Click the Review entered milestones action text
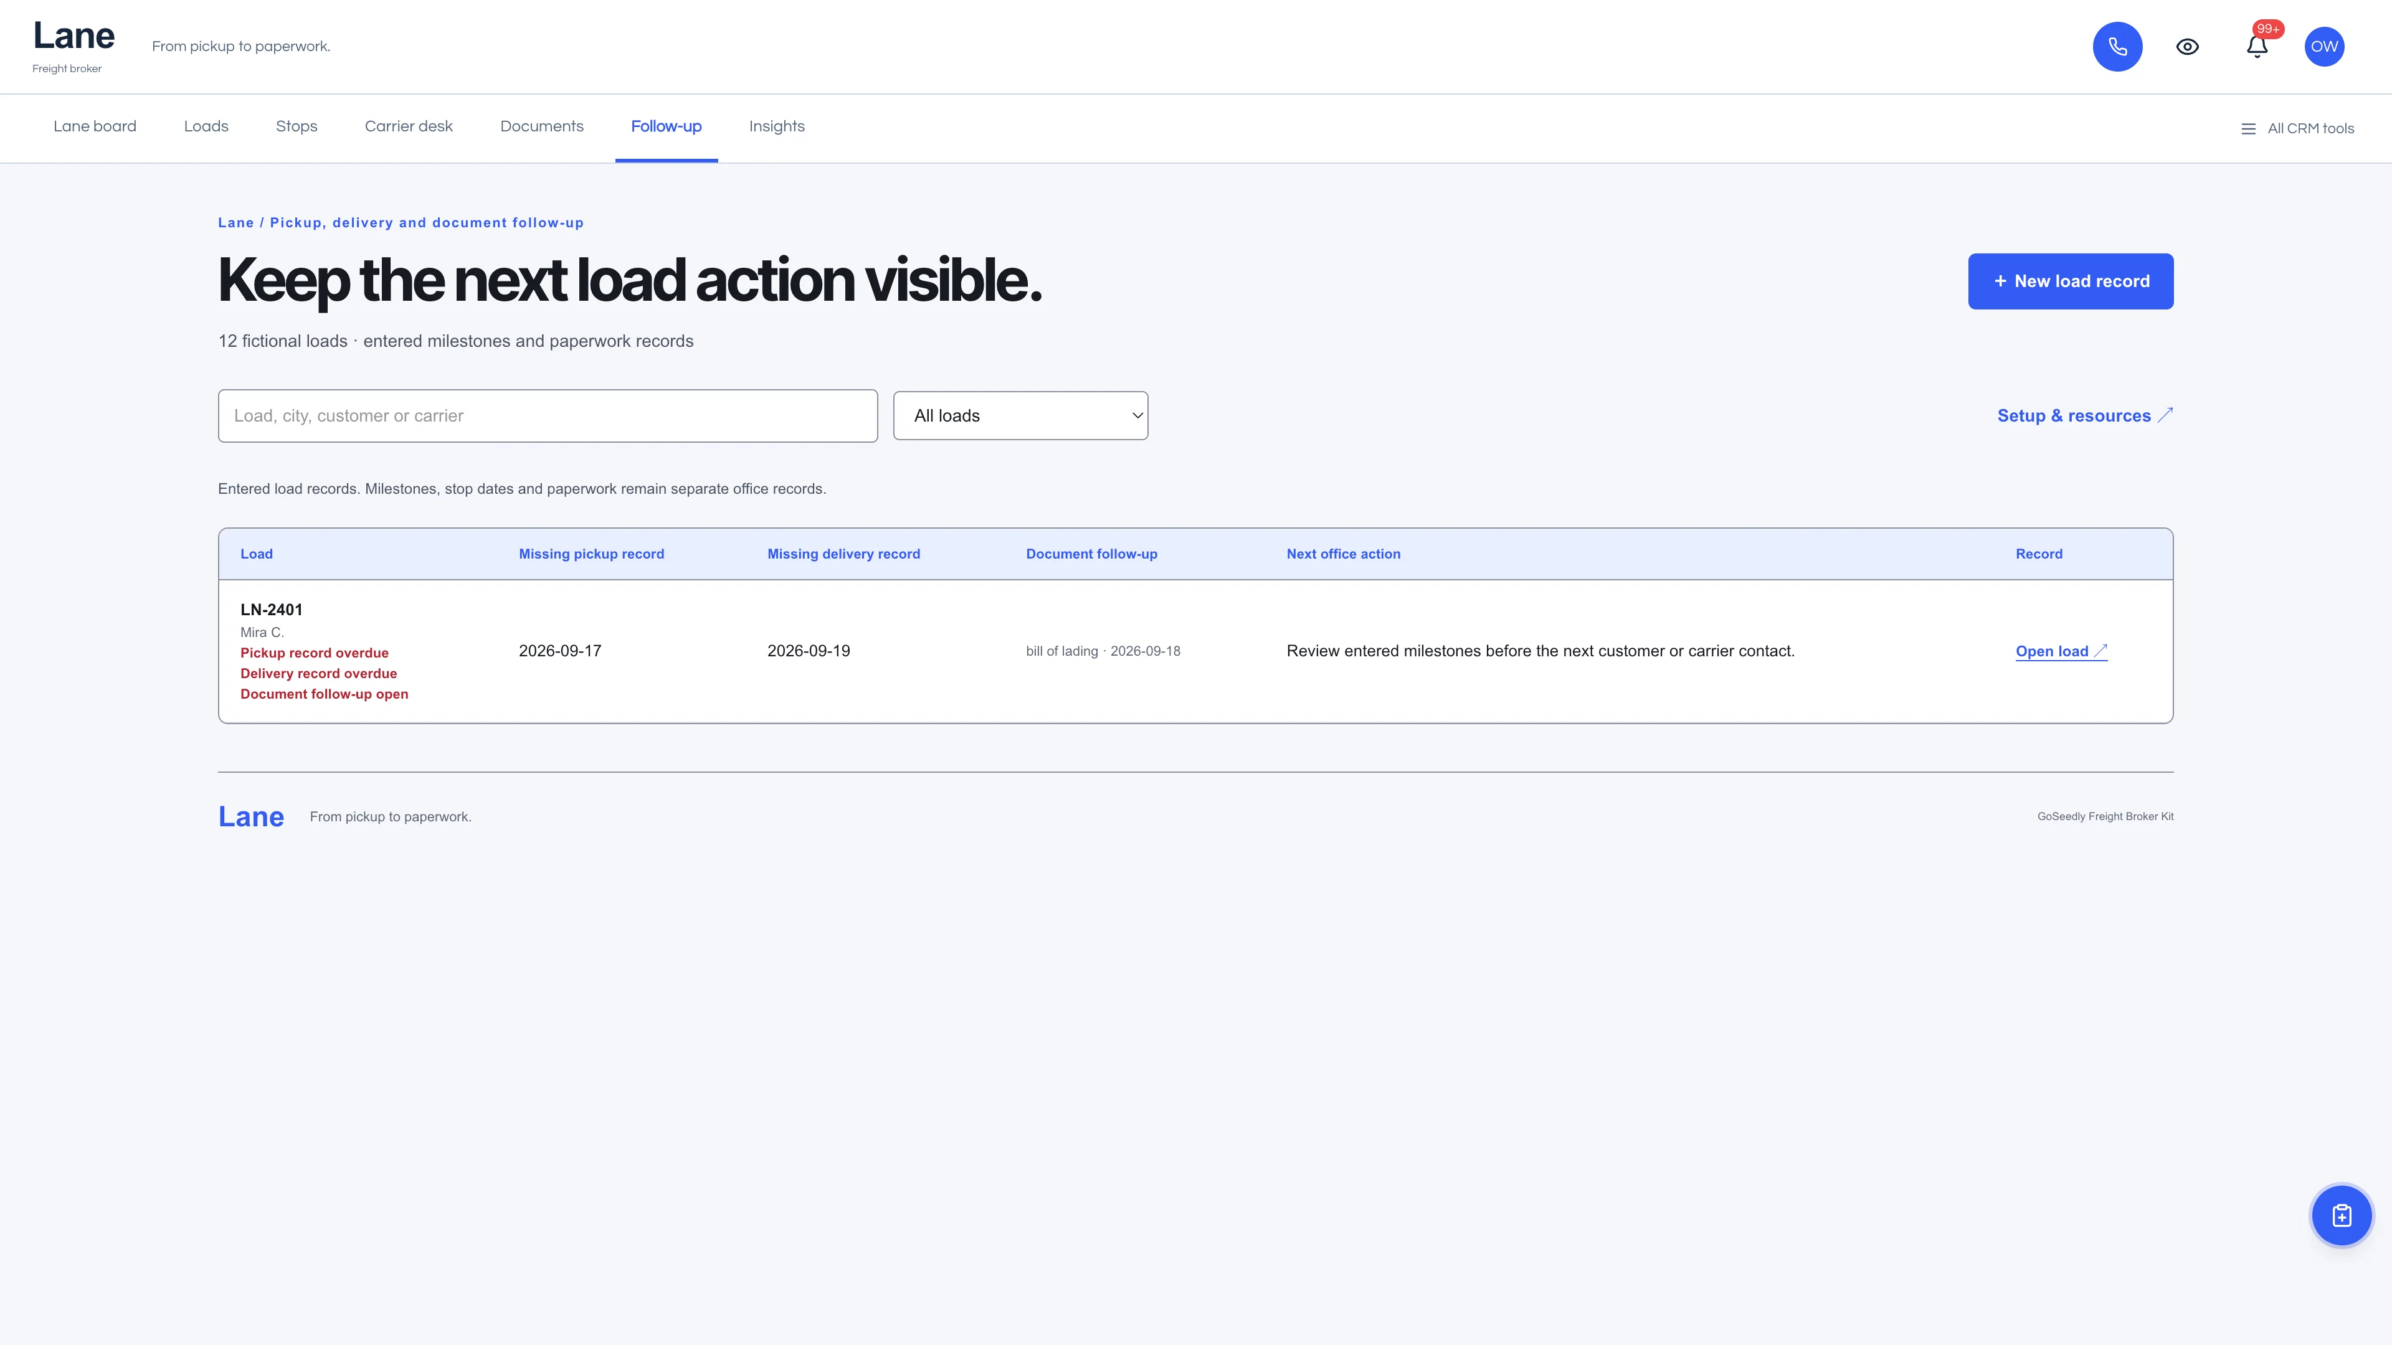Image resolution: width=2392 pixels, height=1345 pixels. click(x=1540, y=651)
